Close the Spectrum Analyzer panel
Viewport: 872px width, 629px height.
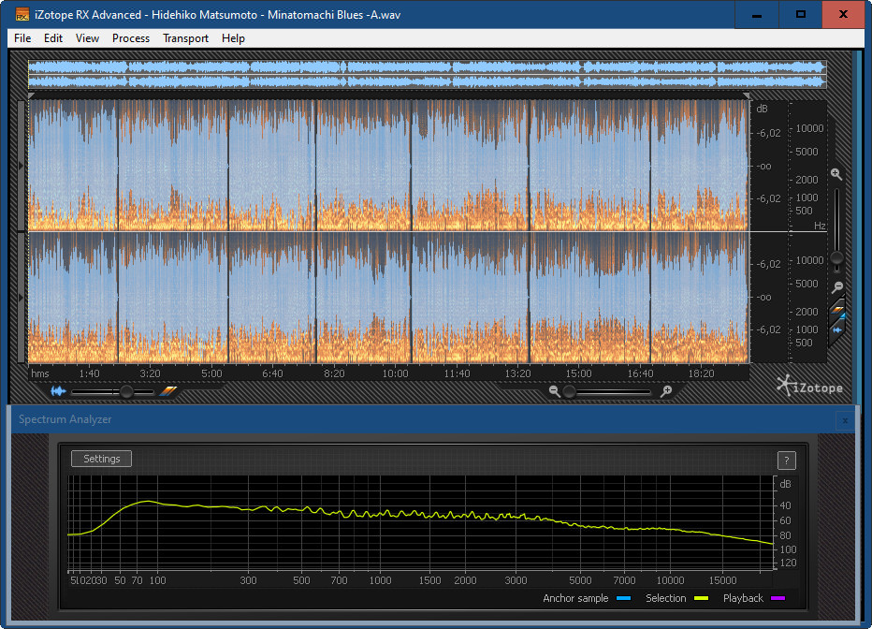click(844, 420)
